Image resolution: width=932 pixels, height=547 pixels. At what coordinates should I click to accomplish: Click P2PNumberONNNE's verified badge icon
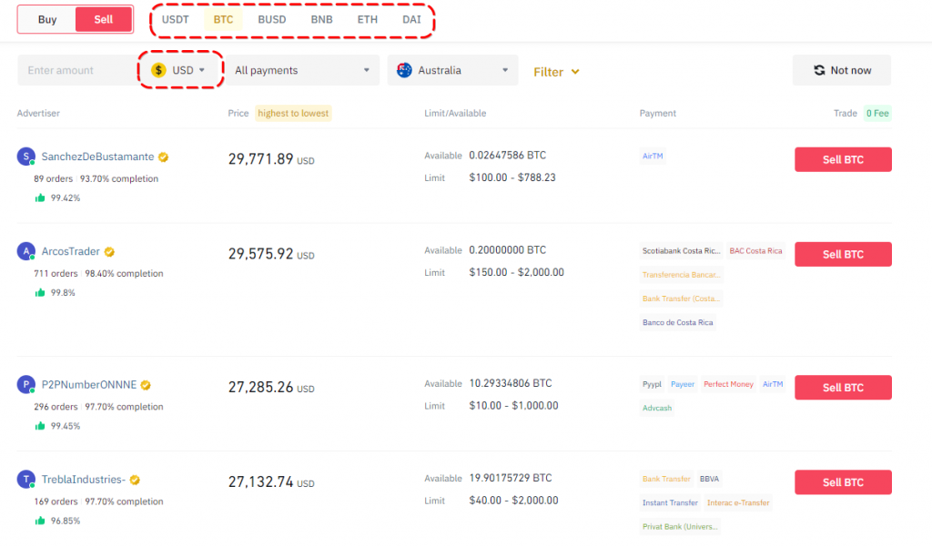146,385
